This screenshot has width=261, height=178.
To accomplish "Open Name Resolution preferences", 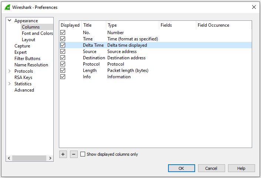I will (31, 65).
